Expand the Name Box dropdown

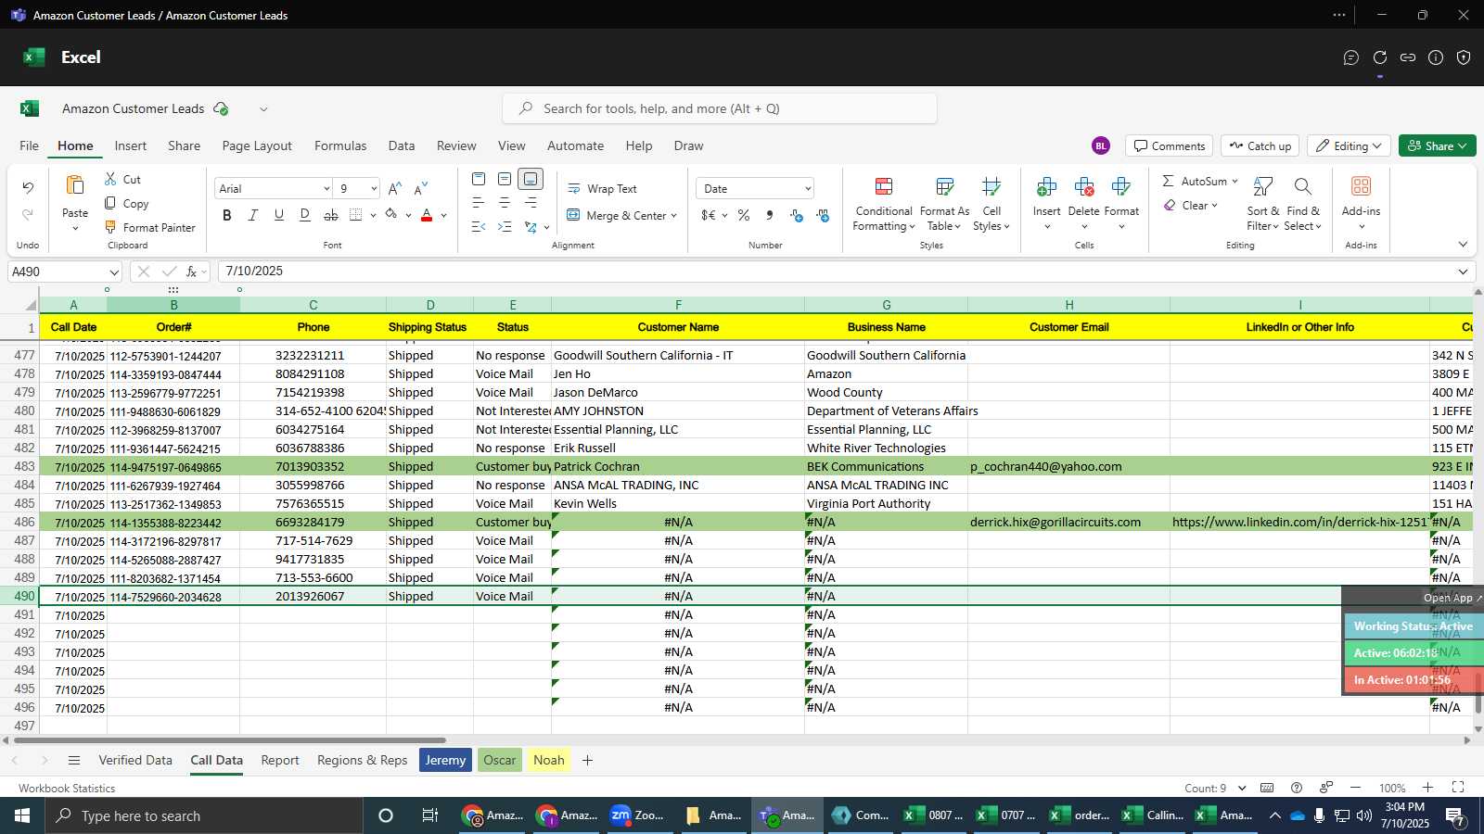[114, 272]
